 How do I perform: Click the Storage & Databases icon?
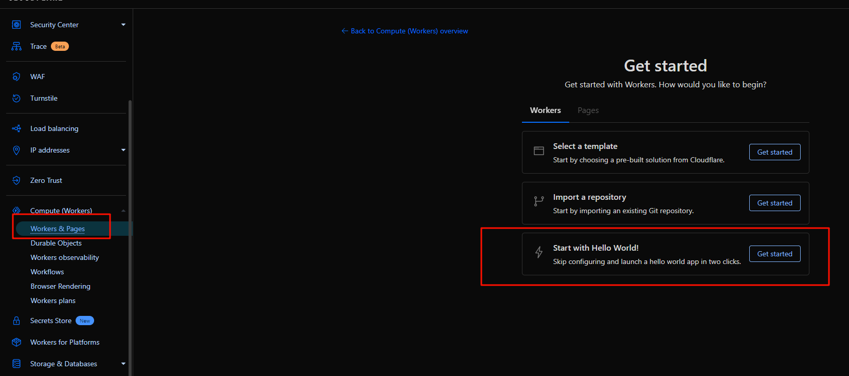16,364
